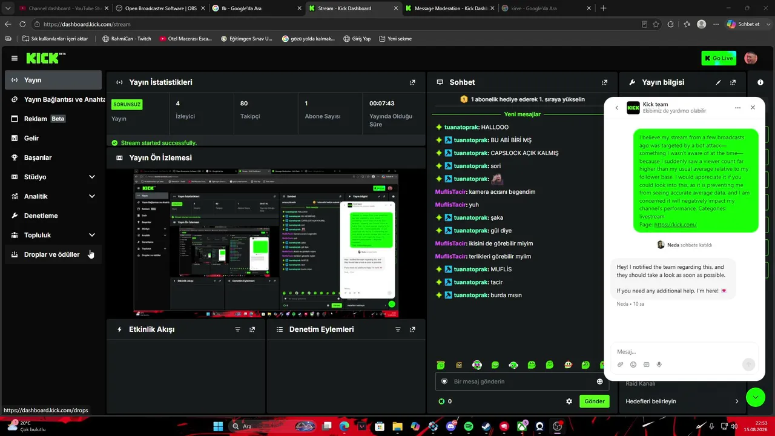
Task: Open the kick.com link in support message
Action: [675, 225]
